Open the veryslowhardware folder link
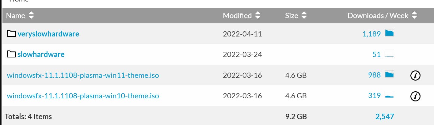434x125 pixels. (x=48, y=34)
